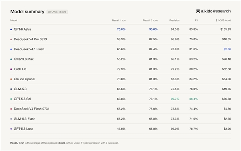241x151 pixels.
Task: Click the 84.4% three-run recall value
Action: tap(153, 49)
